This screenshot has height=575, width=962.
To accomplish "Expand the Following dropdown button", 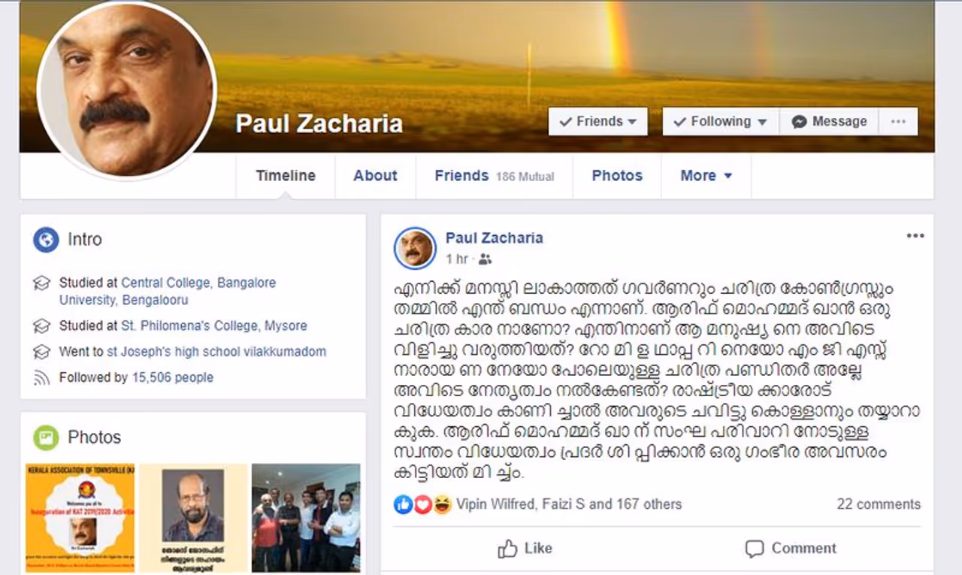I will pos(721,122).
